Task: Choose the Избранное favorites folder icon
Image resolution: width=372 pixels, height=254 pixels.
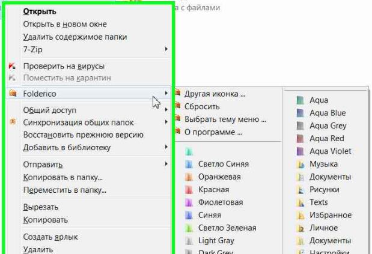Action: pos(300,215)
